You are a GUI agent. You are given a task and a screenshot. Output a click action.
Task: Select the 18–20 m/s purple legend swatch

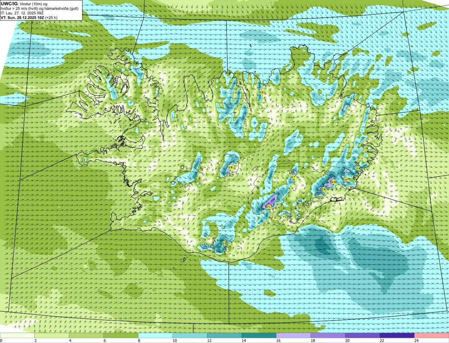pyautogui.click(x=328, y=335)
